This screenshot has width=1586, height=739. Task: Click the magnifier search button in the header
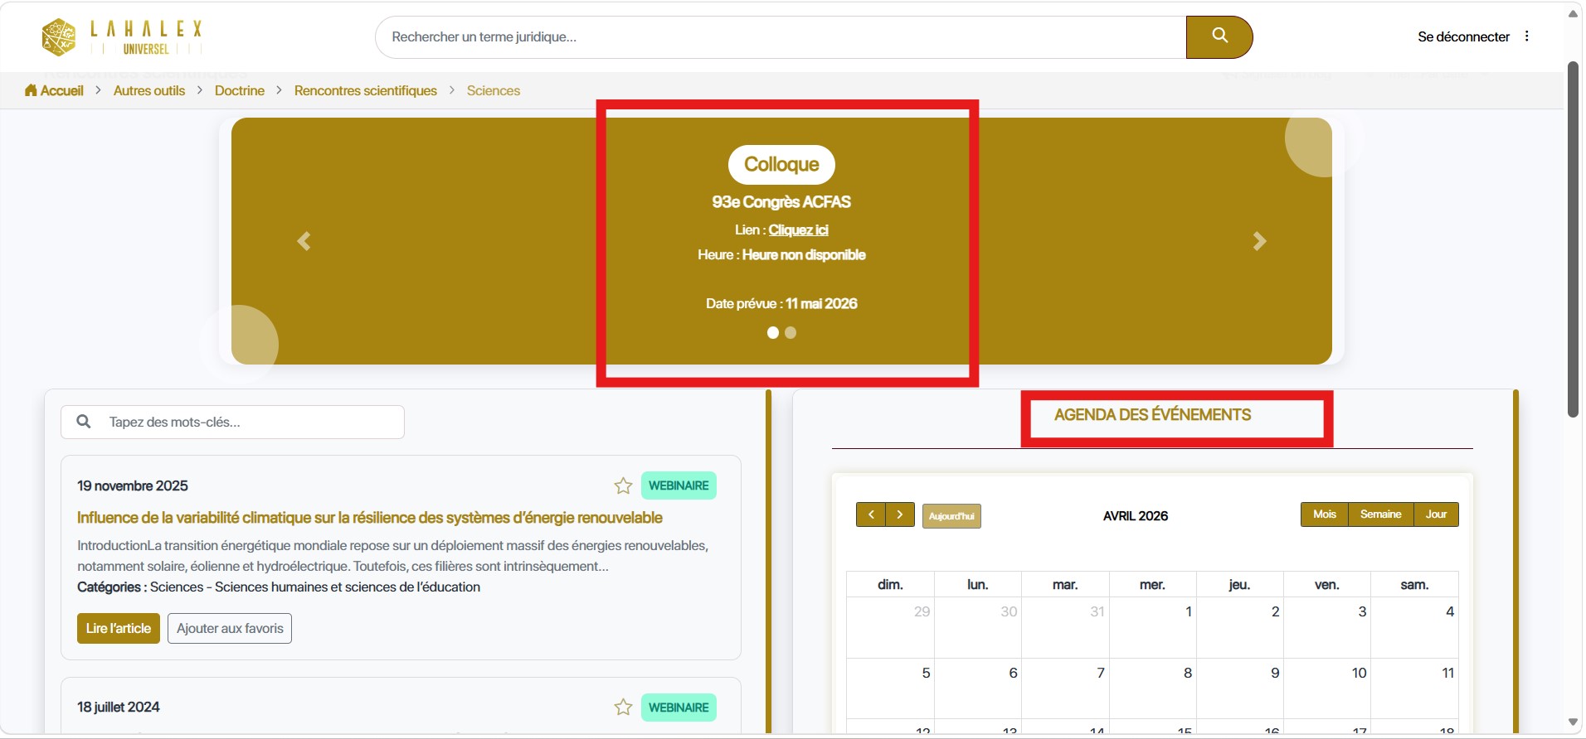(x=1219, y=36)
